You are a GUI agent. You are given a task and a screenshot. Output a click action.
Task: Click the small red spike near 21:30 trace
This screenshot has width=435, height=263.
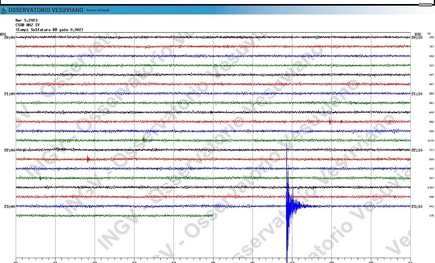(x=330, y=121)
